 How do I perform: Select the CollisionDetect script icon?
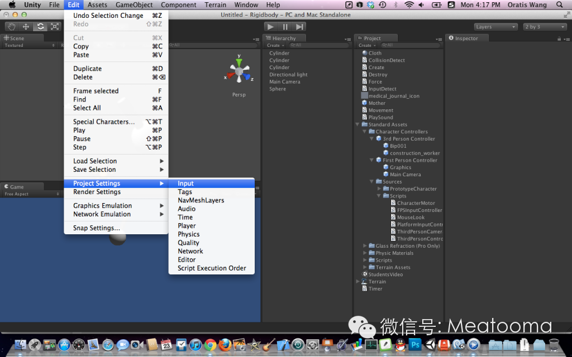(364, 60)
